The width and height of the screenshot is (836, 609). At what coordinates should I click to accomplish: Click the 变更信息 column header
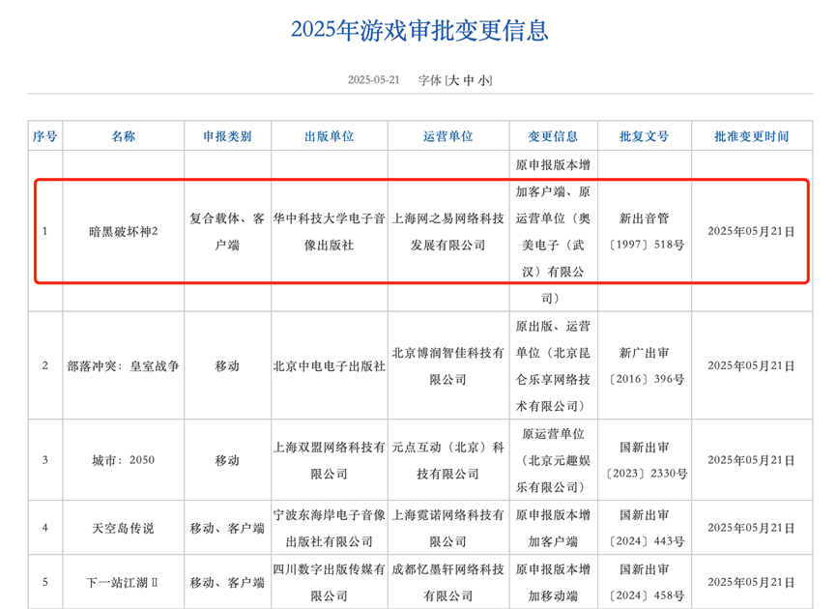(x=554, y=135)
